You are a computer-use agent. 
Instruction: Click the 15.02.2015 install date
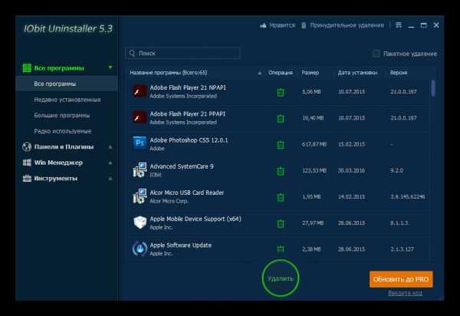[x=351, y=144]
